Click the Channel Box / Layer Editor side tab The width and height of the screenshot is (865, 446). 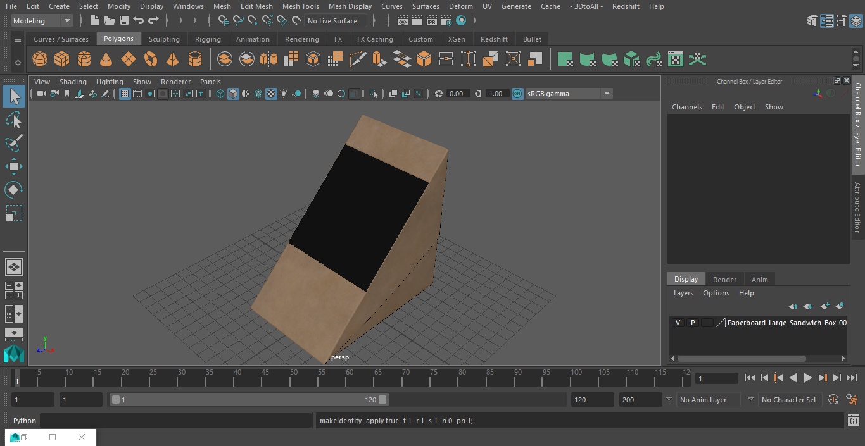(x=858, y=125)
